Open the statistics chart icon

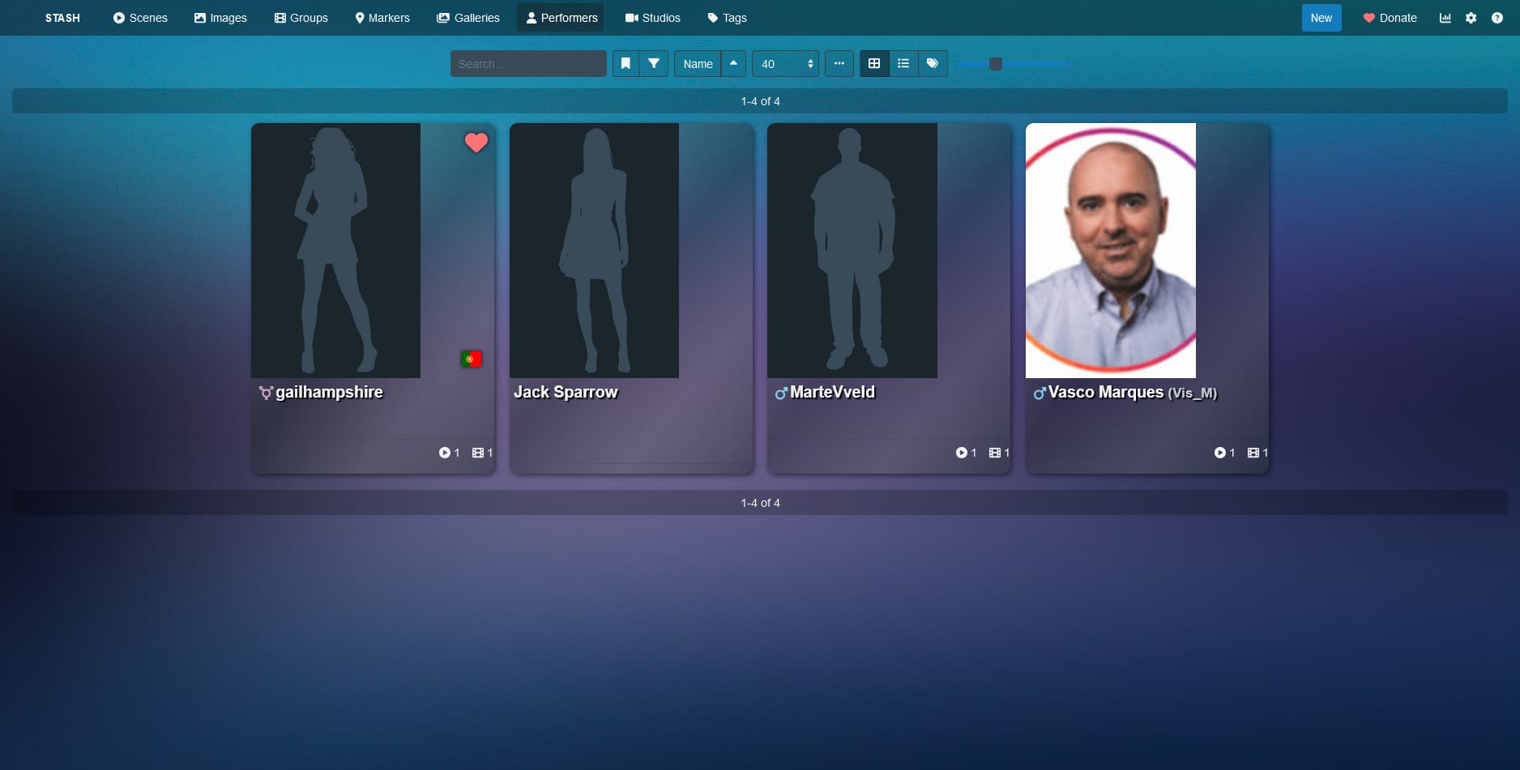(1445, 18)
